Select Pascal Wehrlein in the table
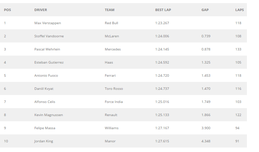This screenshot has height=152, width=259. 47,49
